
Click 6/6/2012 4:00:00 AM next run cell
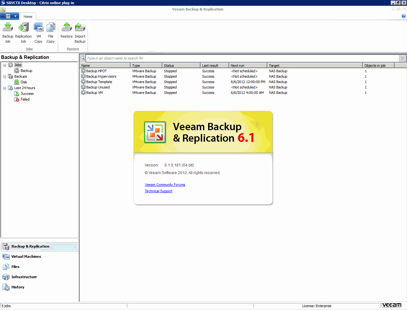[x=247, y=93]
